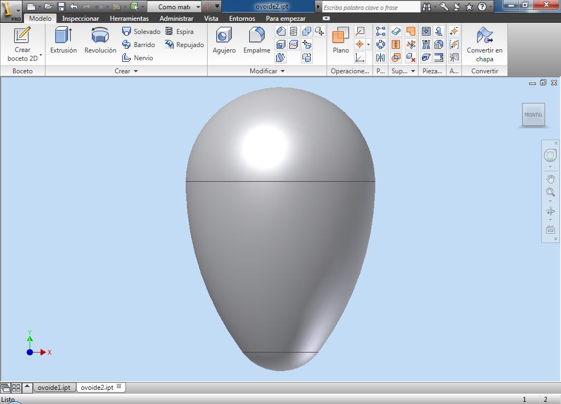Select the Extrusión tool
This screenshot has height=404, width=561.
(x=64, y=40)
